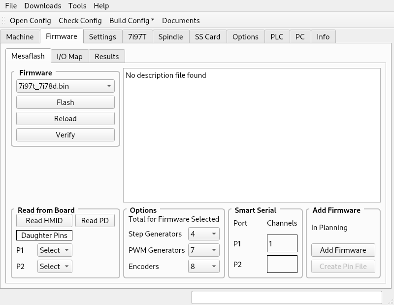Click the 'No description file found' text area

click(252, 135)
